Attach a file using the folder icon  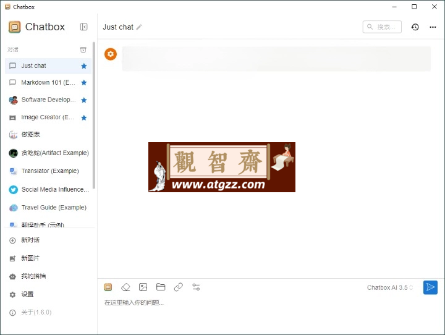coord(161,287)
